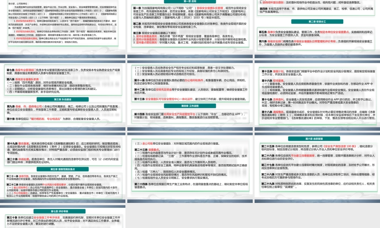
Task: Click the "第三章 队伍建设" chapter banner
Action: tap(63, 99)
